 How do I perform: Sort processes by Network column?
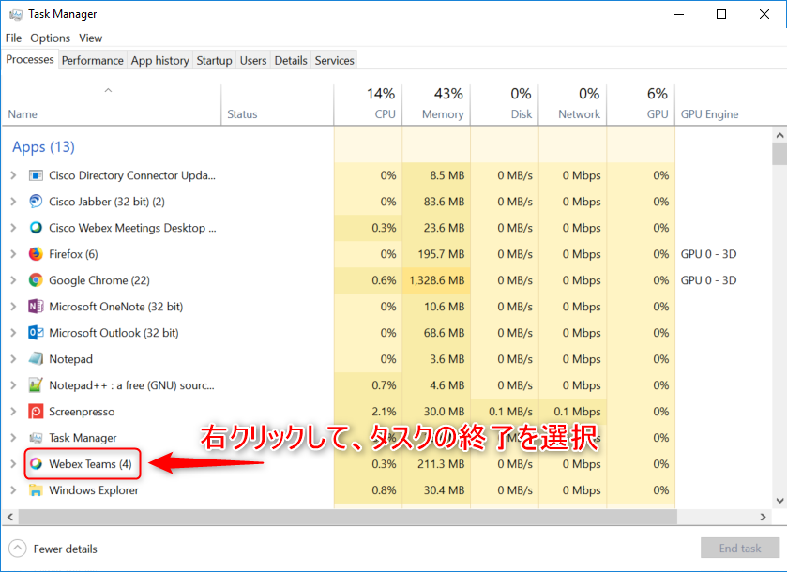(573, 104)
